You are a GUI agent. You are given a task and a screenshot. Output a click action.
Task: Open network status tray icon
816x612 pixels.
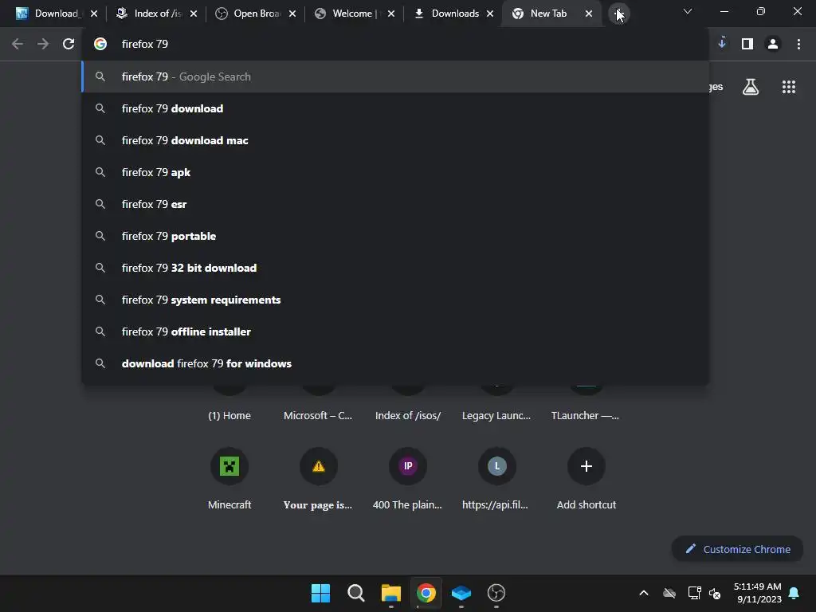[x=694, y=593]
